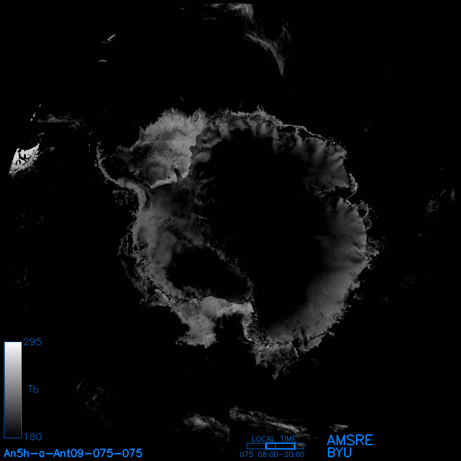Click the An5h-a-Ant09-075-075 file name label
Image resolution: width=461 pixels, height=461 pixels.
[x=73, y=453]
